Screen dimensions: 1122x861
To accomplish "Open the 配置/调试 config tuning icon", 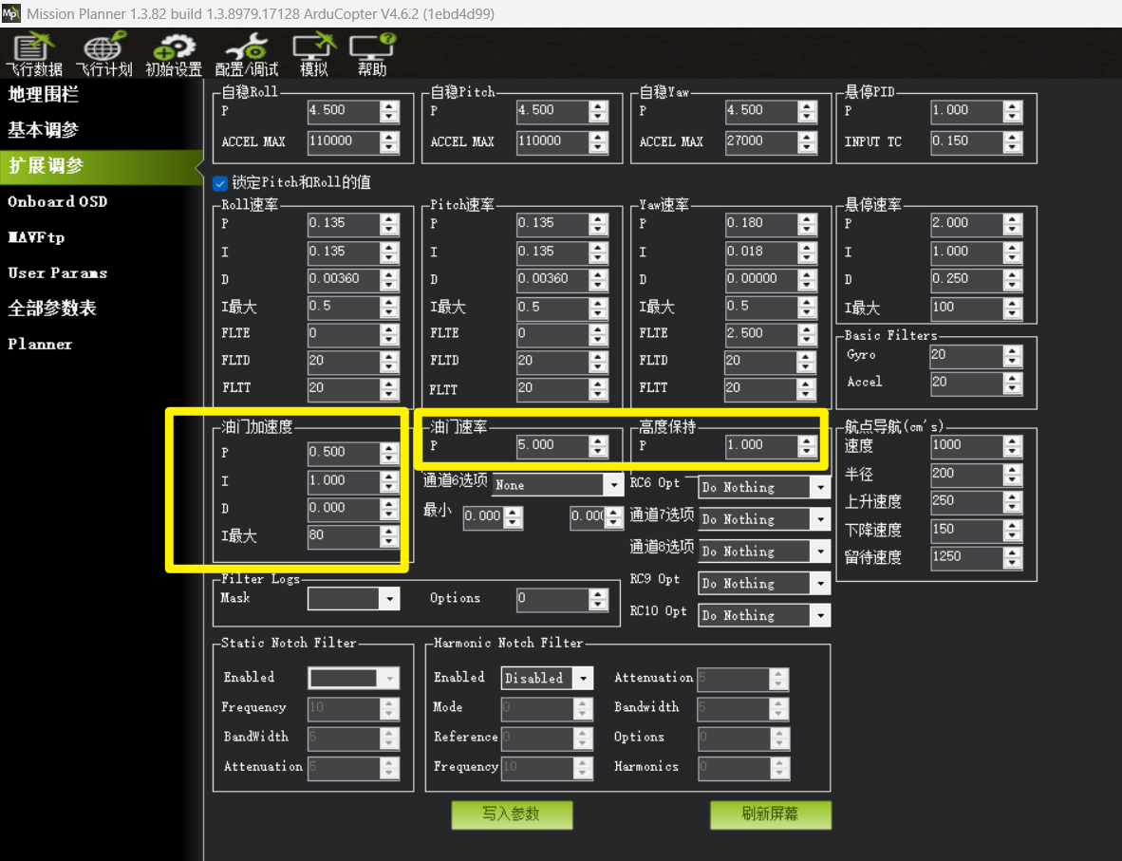I will click(x=247, y=54).
